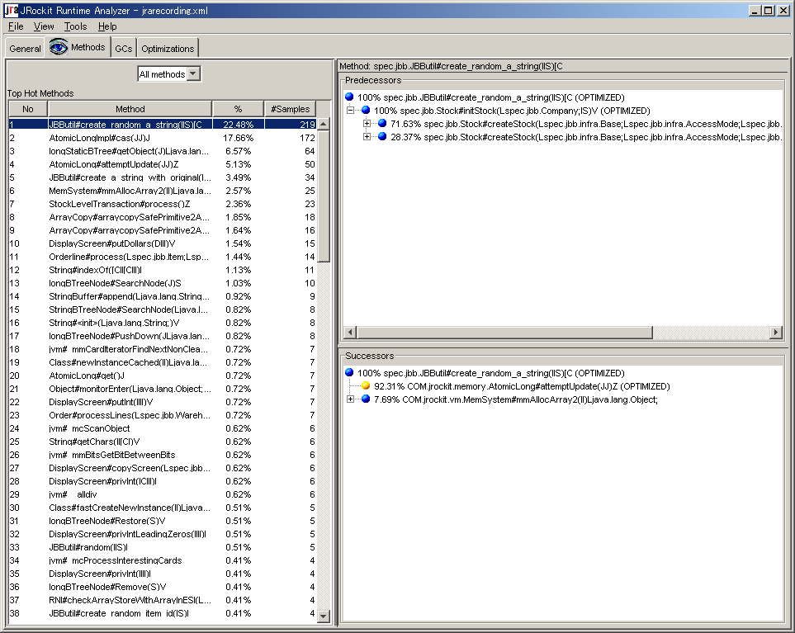Expand the 71.63% createStock tree node
The width and height of the screenshot is (795, 633).
[366, 125]
